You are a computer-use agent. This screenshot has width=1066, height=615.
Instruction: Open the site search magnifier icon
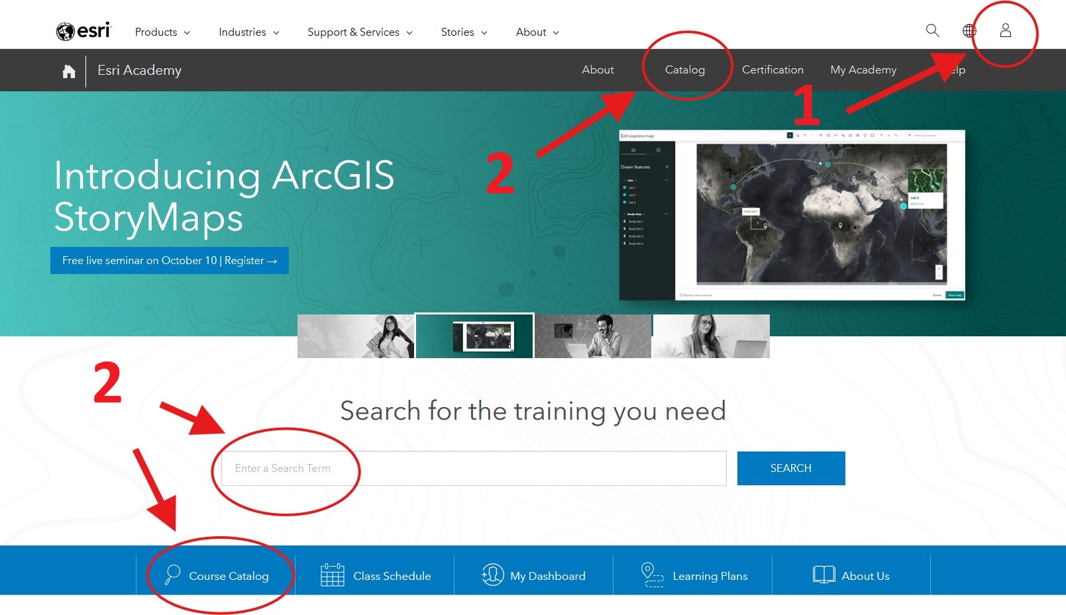pos(932,30)
